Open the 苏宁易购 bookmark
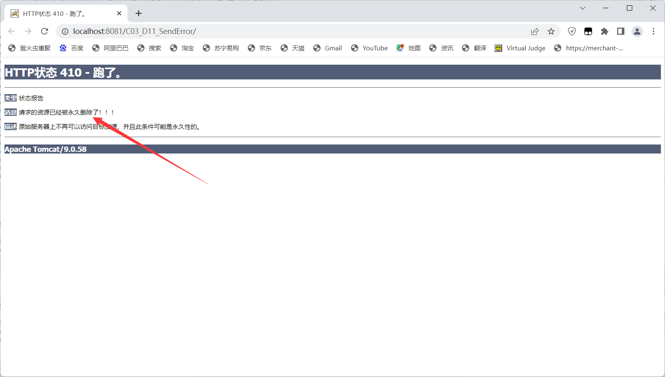The height and width of the screenshot is (377, 665). 221,48
